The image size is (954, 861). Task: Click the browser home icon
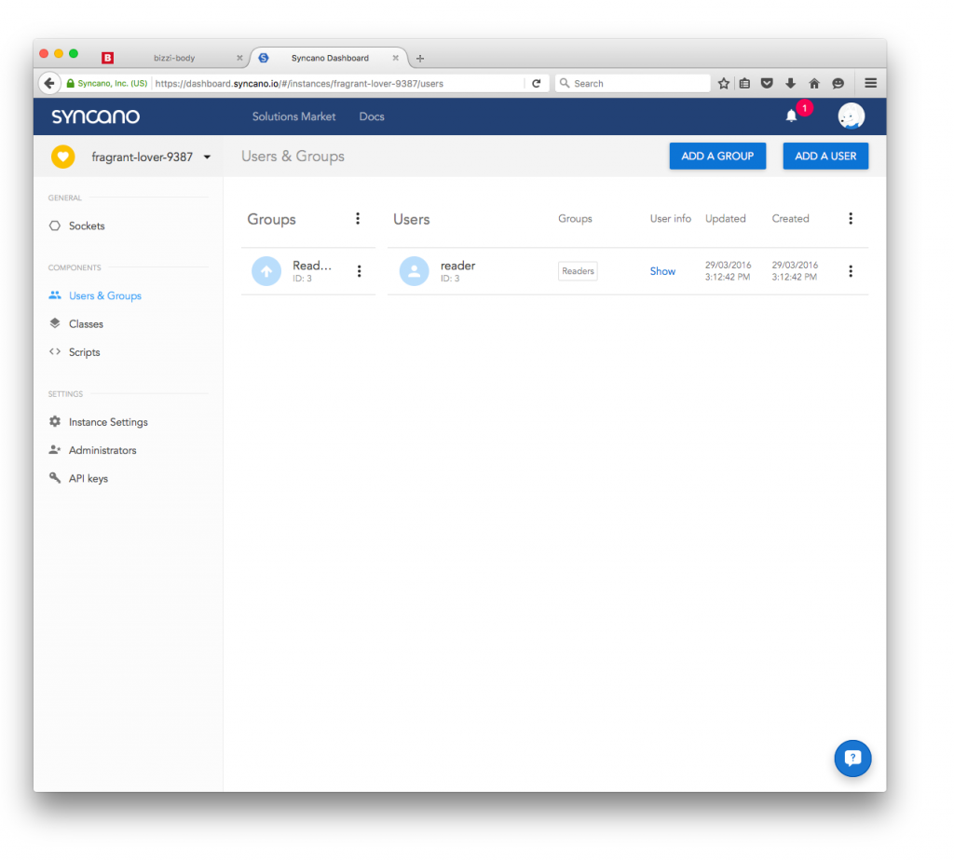[814, 83]
